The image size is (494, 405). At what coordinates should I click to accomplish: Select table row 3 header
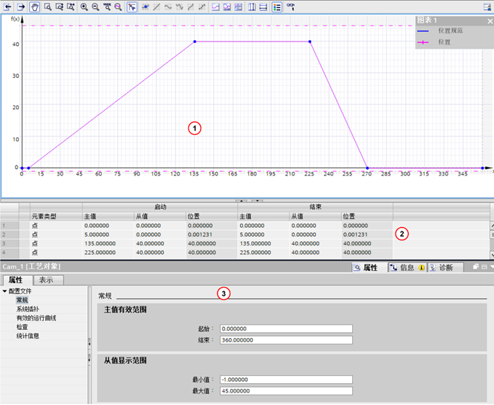point(6,243)
